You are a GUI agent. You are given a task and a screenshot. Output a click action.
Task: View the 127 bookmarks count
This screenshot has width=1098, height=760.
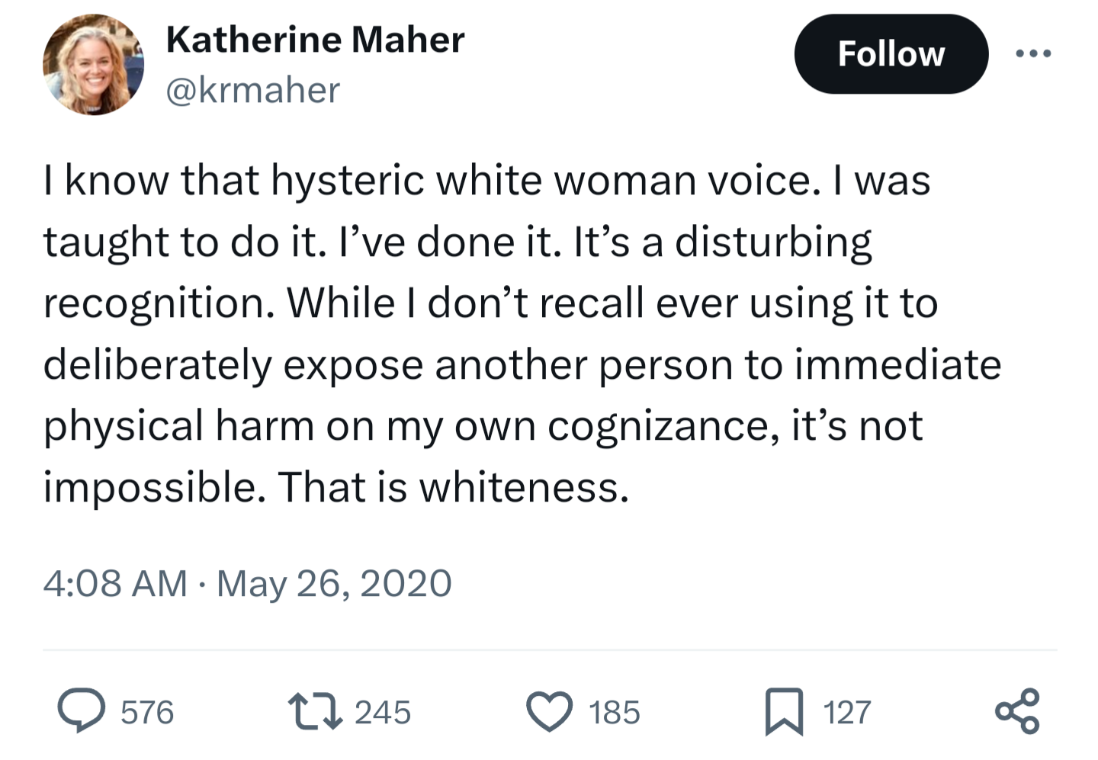click(x=846, y=713)
